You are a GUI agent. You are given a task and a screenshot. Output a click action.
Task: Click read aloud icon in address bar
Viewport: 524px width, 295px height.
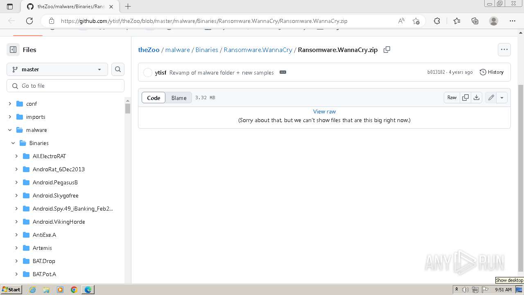[401, 21]
